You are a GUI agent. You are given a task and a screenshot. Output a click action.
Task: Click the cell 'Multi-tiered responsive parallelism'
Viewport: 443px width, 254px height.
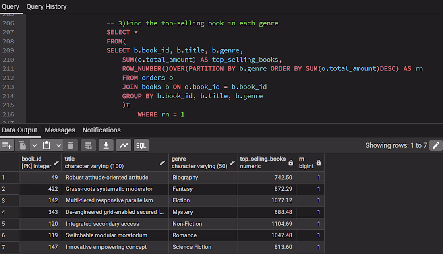[115, 200]
